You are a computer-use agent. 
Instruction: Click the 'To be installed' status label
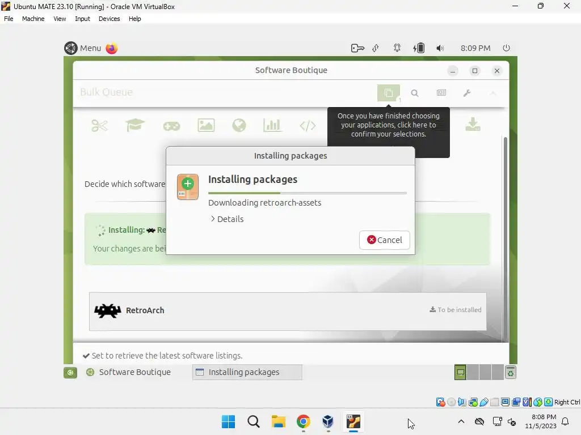[x=456, y=310]
